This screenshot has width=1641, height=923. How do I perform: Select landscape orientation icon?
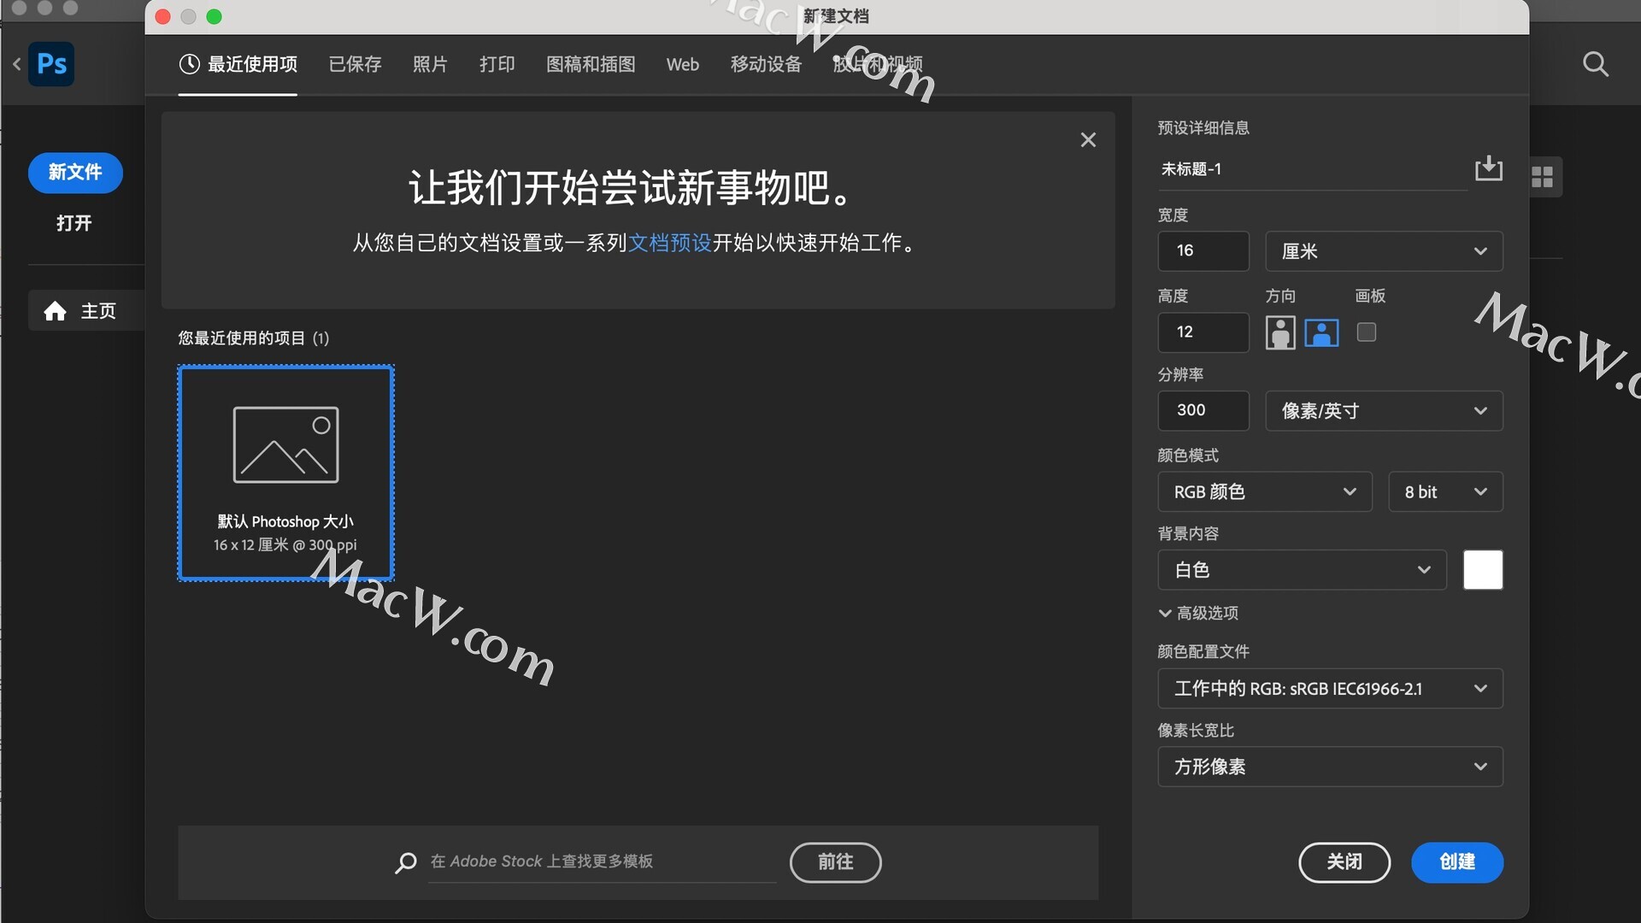click(1321, 332)
